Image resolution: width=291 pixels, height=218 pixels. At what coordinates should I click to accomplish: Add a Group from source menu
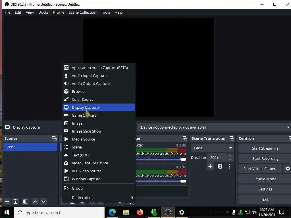pyautogui.click(x=99, y=188)
